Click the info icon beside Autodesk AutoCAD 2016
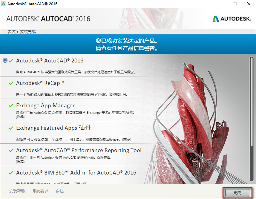The width and height of the screenshot is (256, 199). [5, 60]
